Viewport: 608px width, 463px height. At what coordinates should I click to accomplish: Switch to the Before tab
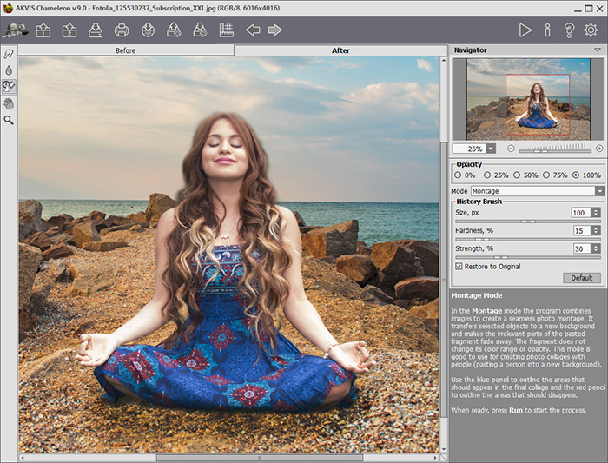(126, 50)
